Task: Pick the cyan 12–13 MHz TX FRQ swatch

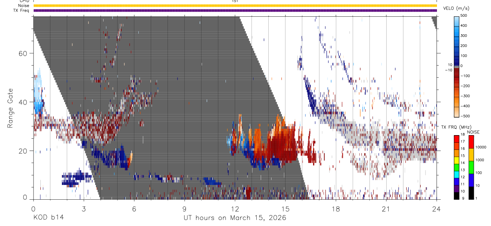Action: coord(457,175)
